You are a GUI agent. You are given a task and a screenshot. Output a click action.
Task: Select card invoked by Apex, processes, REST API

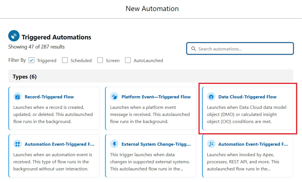[x=248, y=156]
